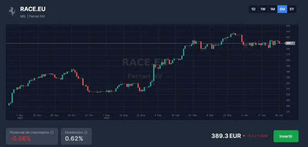
Task: Click the 420 price axis label
Action: click(288, 26)
